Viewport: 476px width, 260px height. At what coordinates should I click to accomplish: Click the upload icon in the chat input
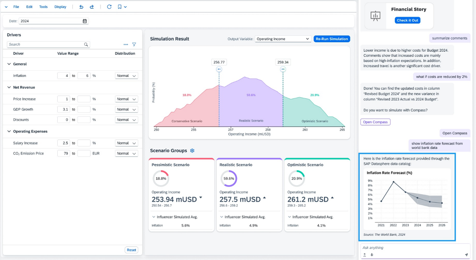tap(364, 254)
